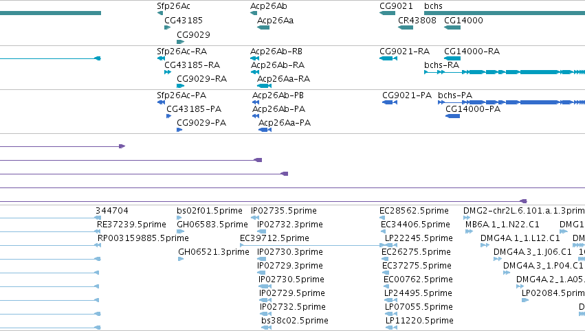Select the CG14000-PA coding glyph
The height and width of the screenshot is (331, 585).
[x=452, y=116]
